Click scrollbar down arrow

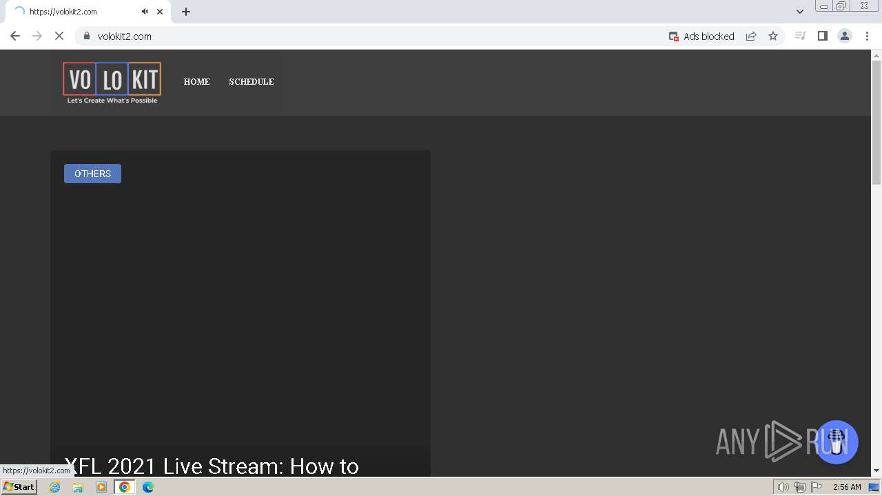[x=876, y=471]
